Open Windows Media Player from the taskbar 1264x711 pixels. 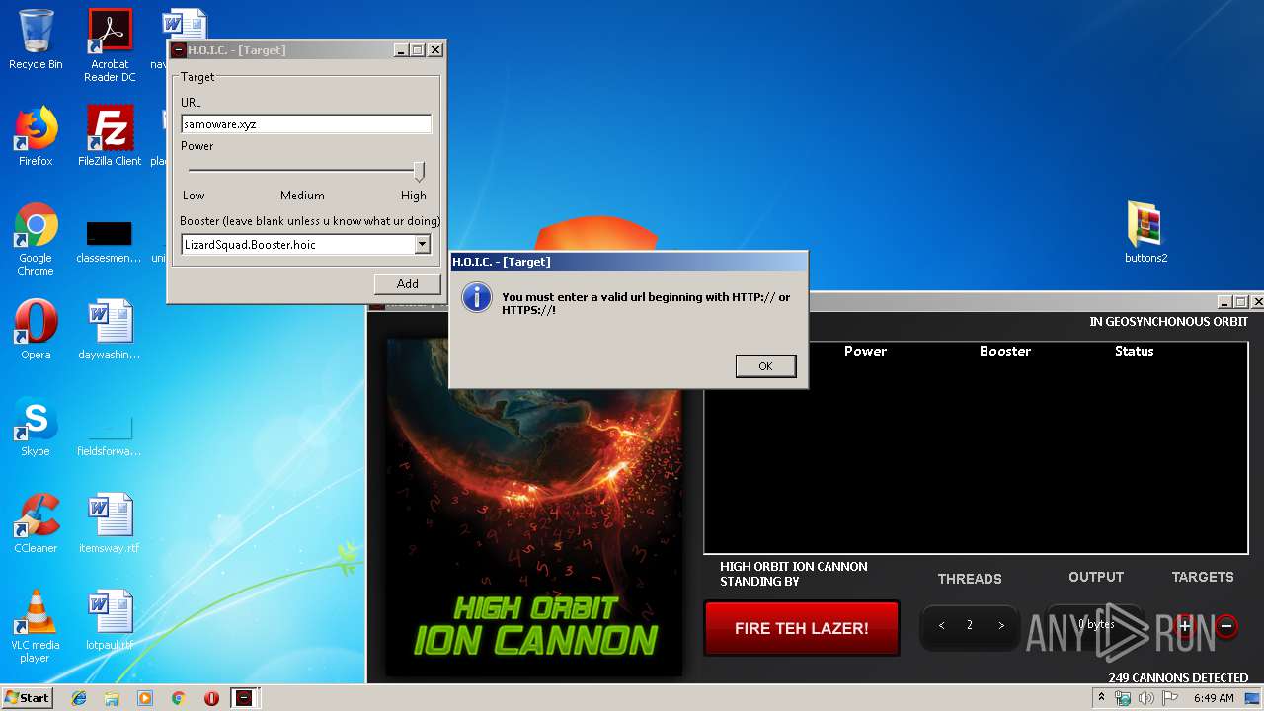point(145,698)
